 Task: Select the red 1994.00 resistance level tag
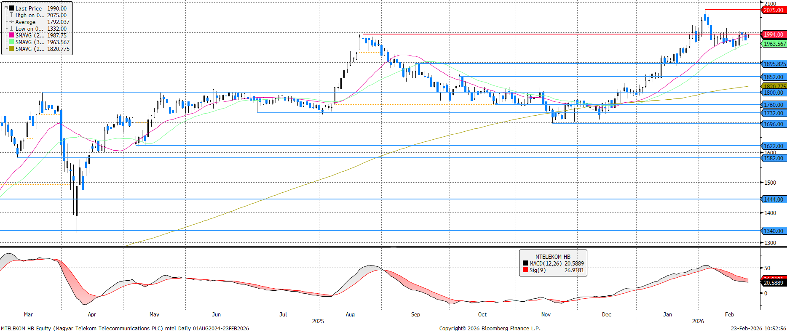774,35
